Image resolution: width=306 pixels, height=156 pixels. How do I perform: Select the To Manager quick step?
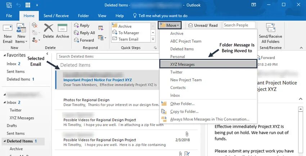click(131, 33)
